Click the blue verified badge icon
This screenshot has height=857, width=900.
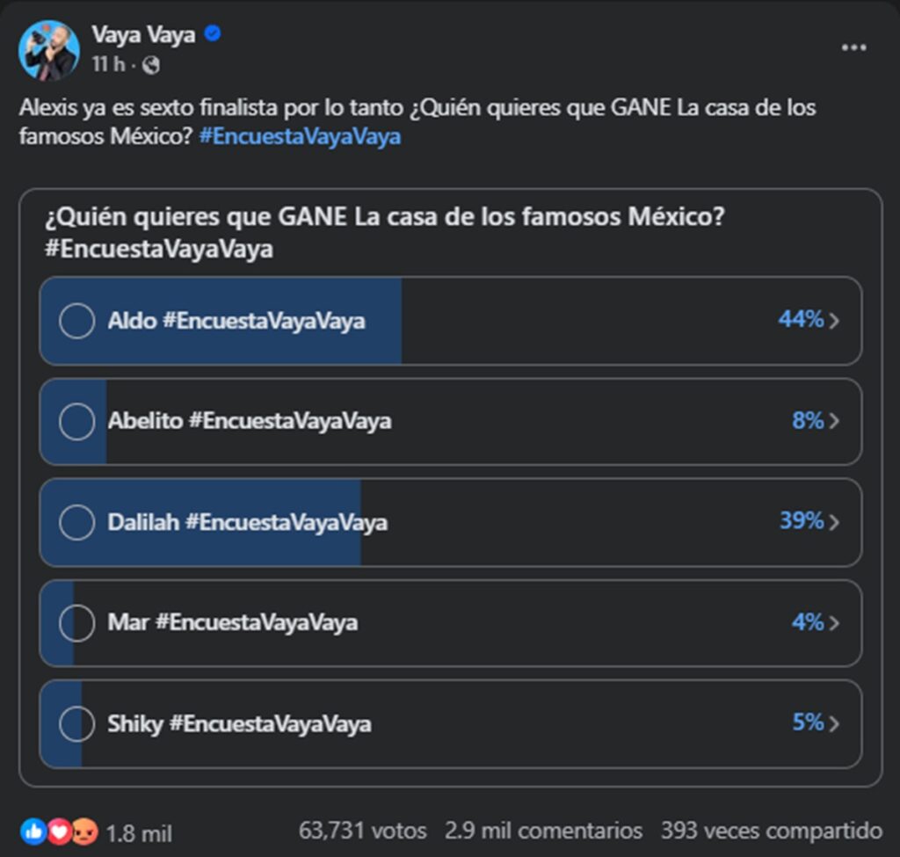[213, 34]
